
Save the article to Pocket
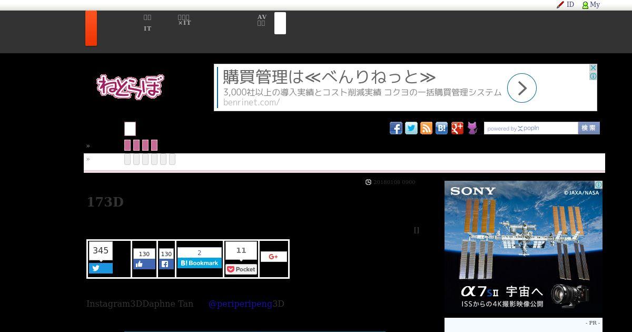coord(241,269)
